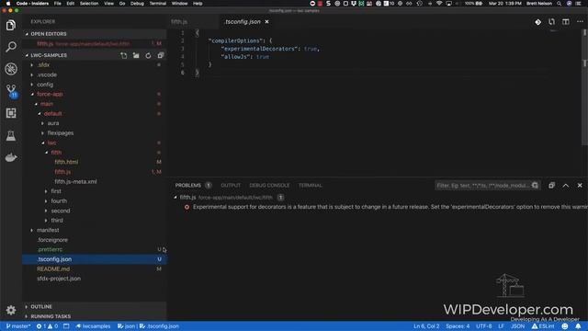
Task: Open .forceignore file
Action: click(52, 240)
